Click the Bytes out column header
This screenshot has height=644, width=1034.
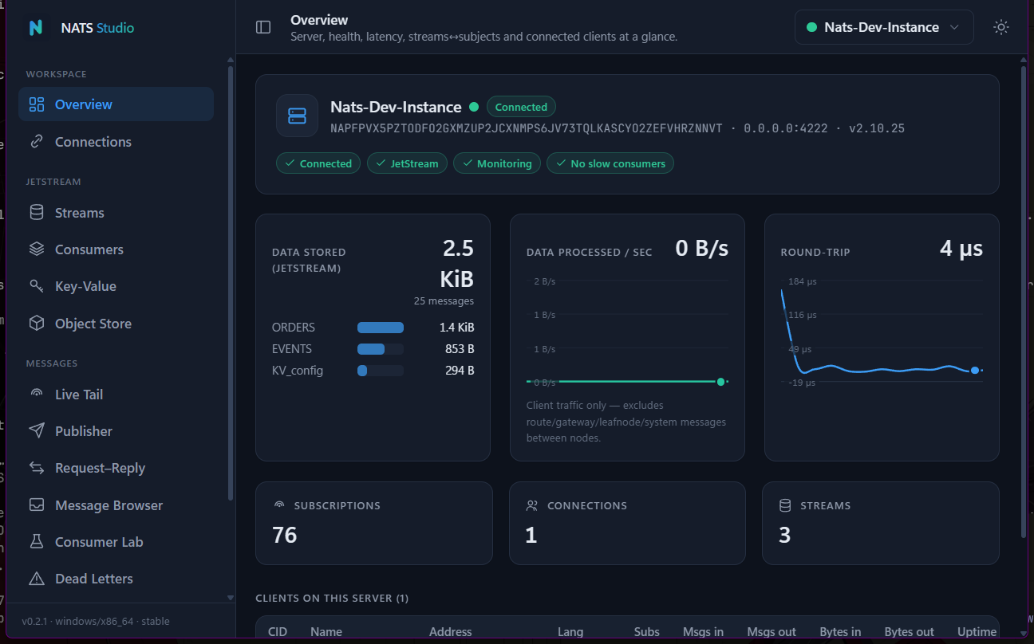[x=910, y=632]
